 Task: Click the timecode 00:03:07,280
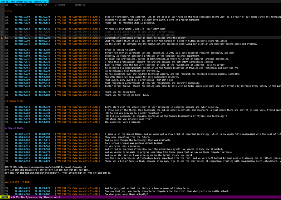42,137
